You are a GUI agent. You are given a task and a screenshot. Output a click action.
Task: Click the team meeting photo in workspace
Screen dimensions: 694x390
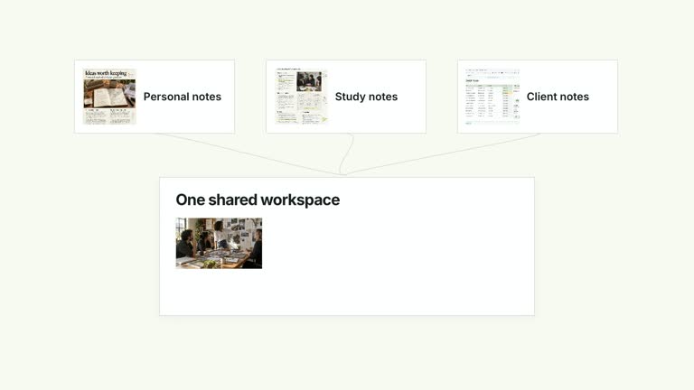click(x=219, y=243)
